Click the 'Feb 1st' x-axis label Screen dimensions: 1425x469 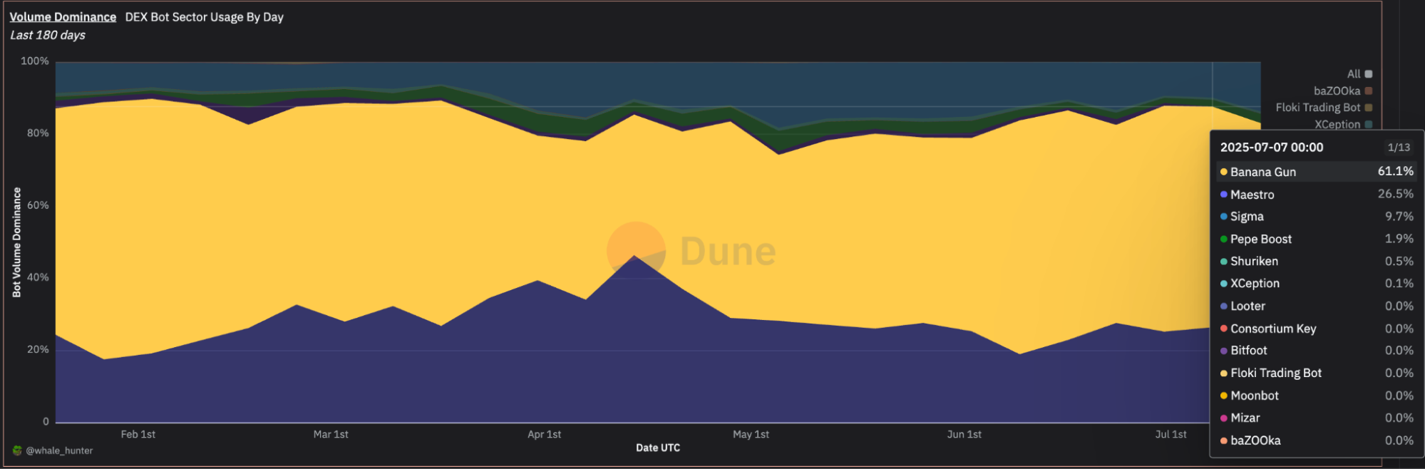tap(138, 434)
